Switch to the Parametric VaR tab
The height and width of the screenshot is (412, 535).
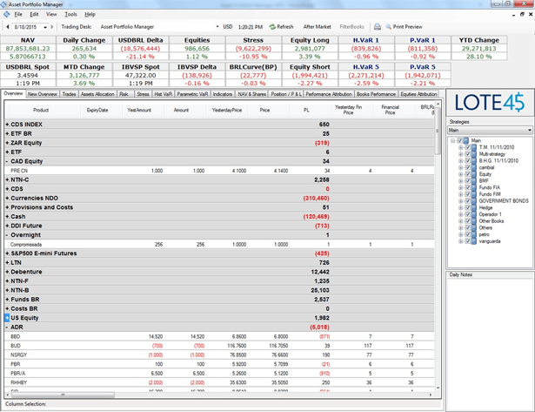(x=192, y=94)
